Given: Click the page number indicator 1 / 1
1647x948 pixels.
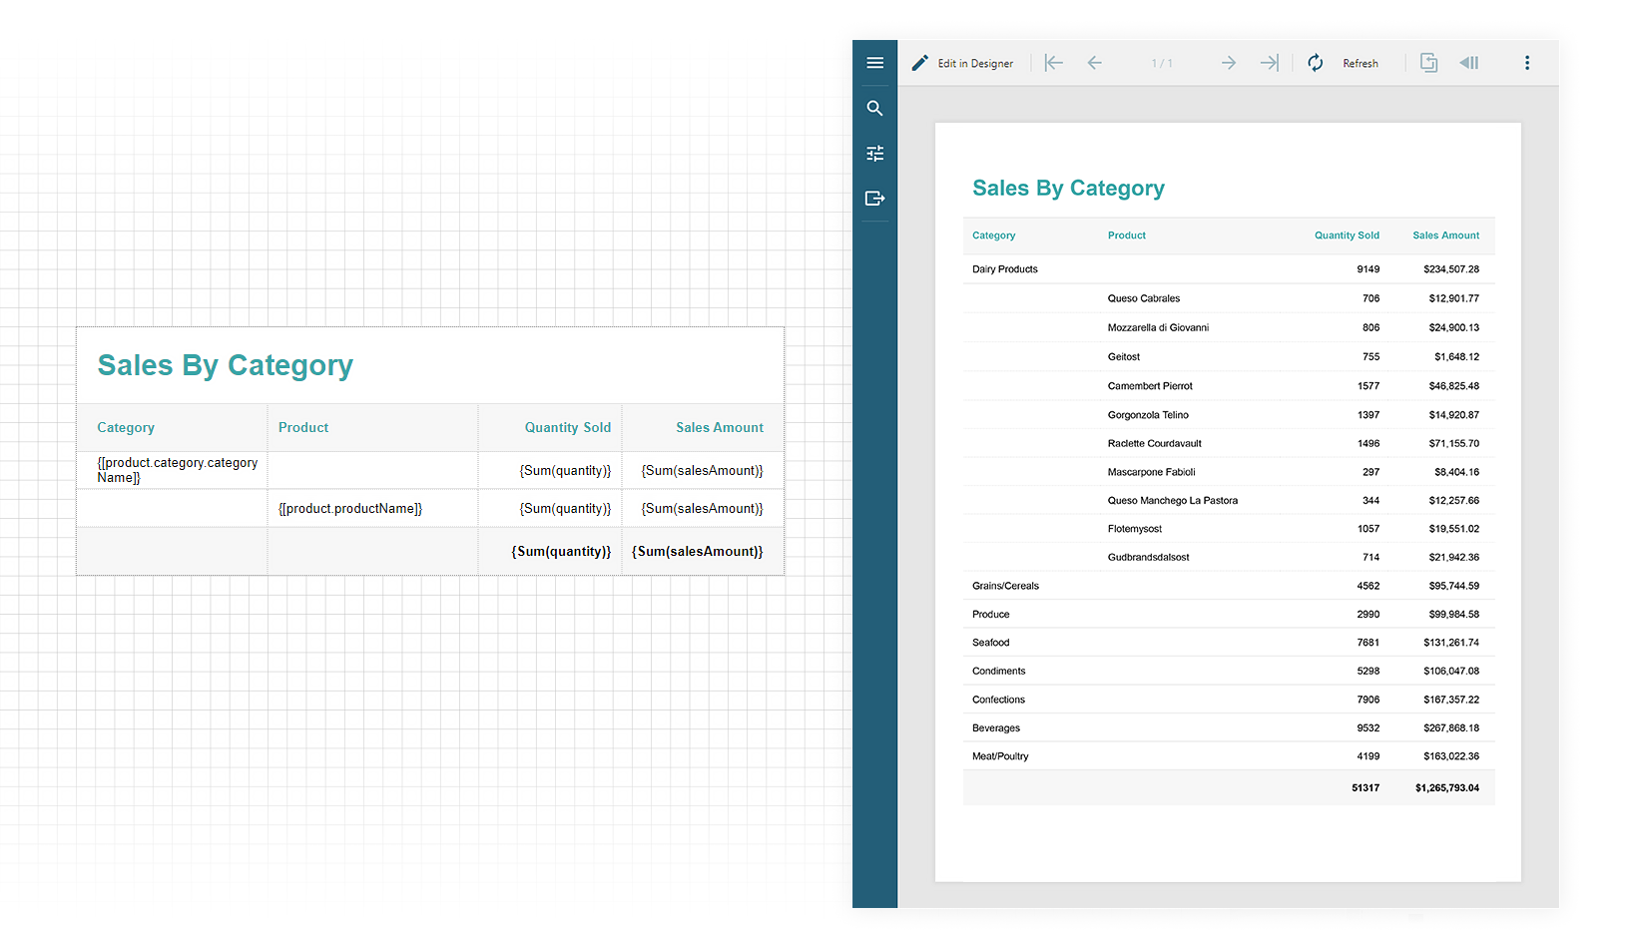Looking at the screenshot, I should (1162, 63).
